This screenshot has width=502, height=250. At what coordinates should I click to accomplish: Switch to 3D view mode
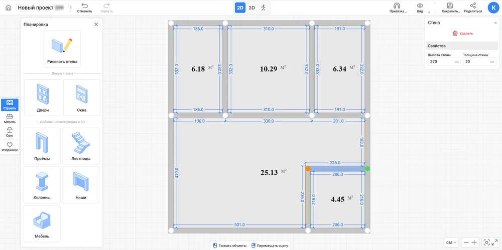tap(252, 8)
